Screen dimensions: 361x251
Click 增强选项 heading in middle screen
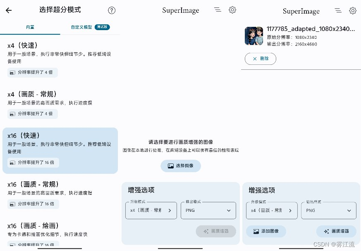click(x=141, y=190)
